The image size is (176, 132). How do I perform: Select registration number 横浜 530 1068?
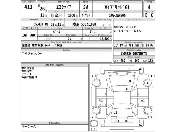coord(84,24)
